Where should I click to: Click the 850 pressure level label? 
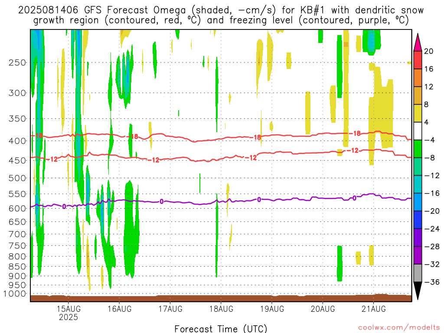(x=17, y=267)
